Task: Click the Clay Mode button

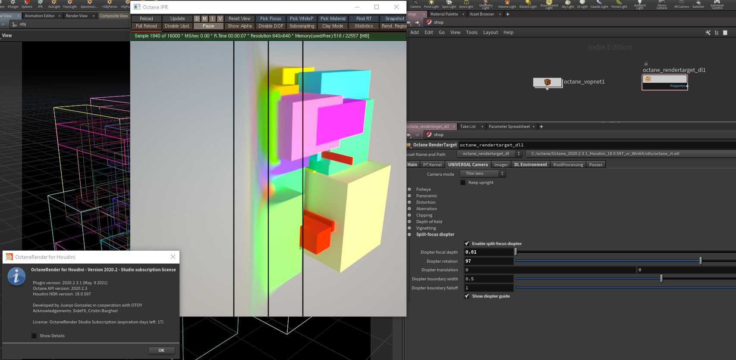Action: point(333,26)
